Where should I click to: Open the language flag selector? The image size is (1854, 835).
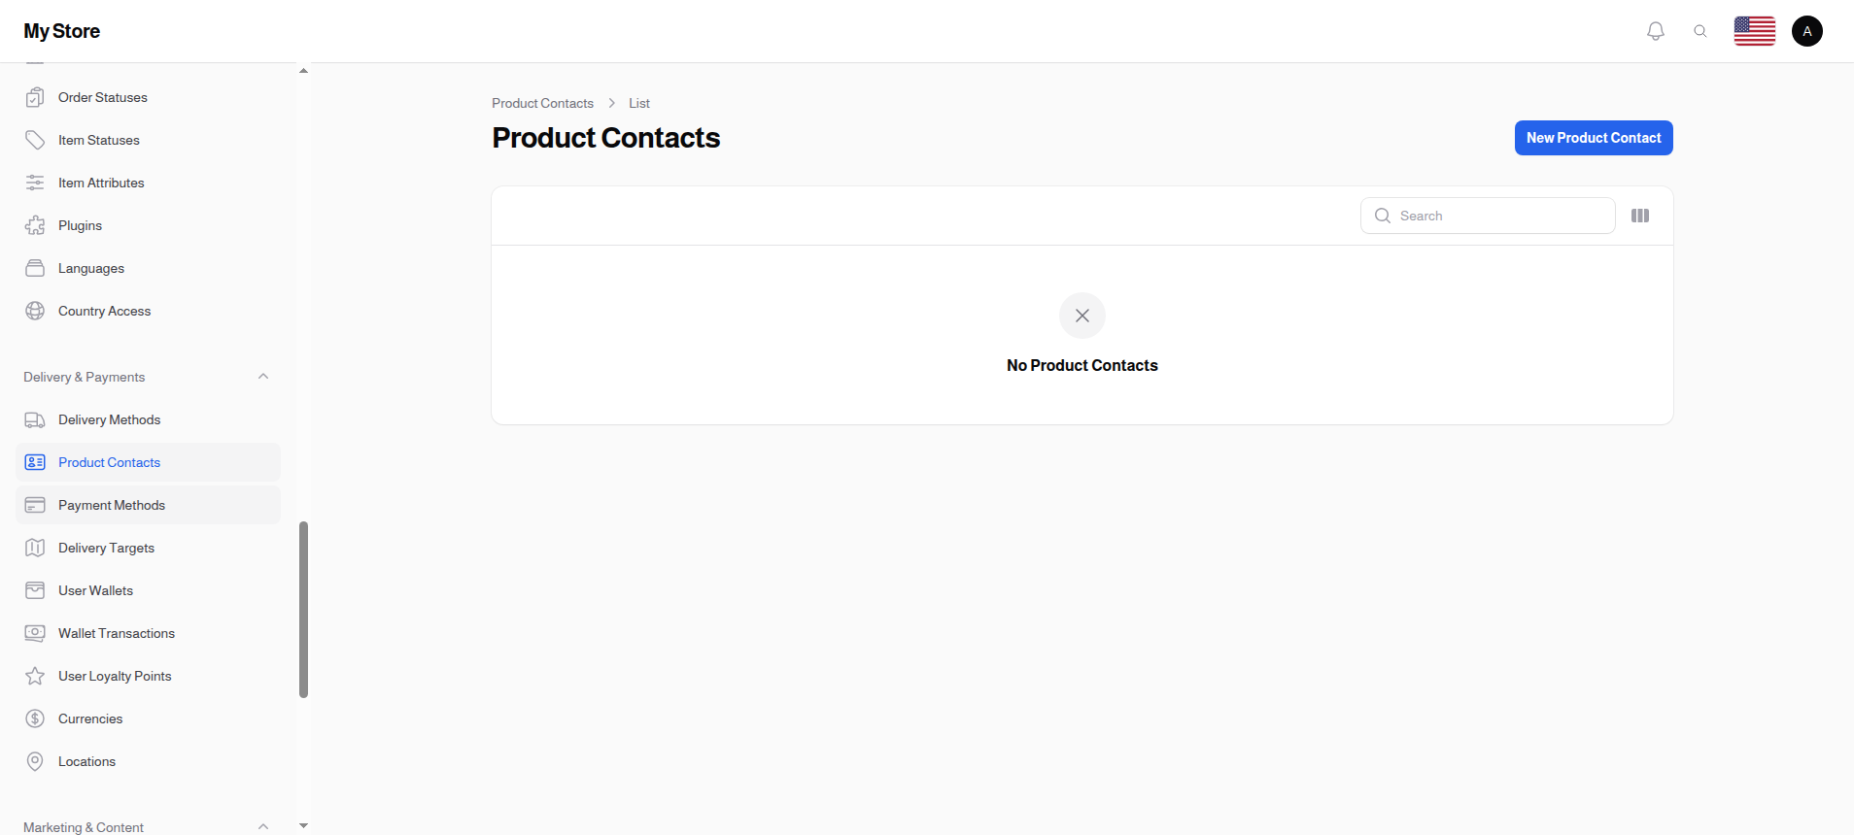pyautogui.click(x=1755, y=30)
